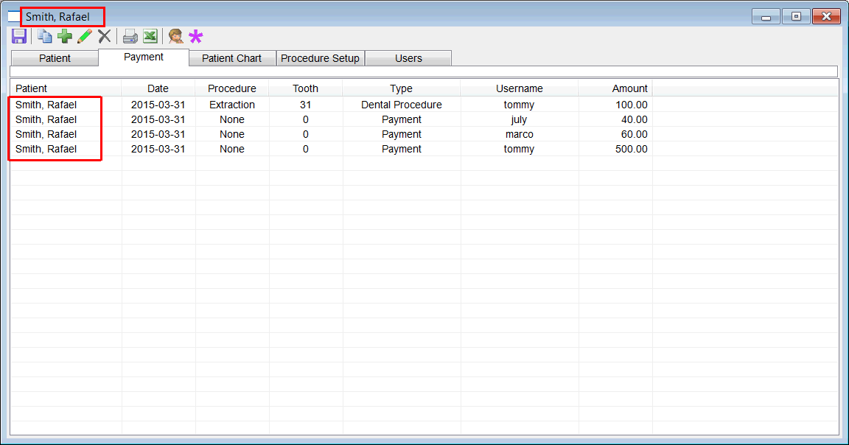Click None procedure in the marco row

tap(231, 133)
